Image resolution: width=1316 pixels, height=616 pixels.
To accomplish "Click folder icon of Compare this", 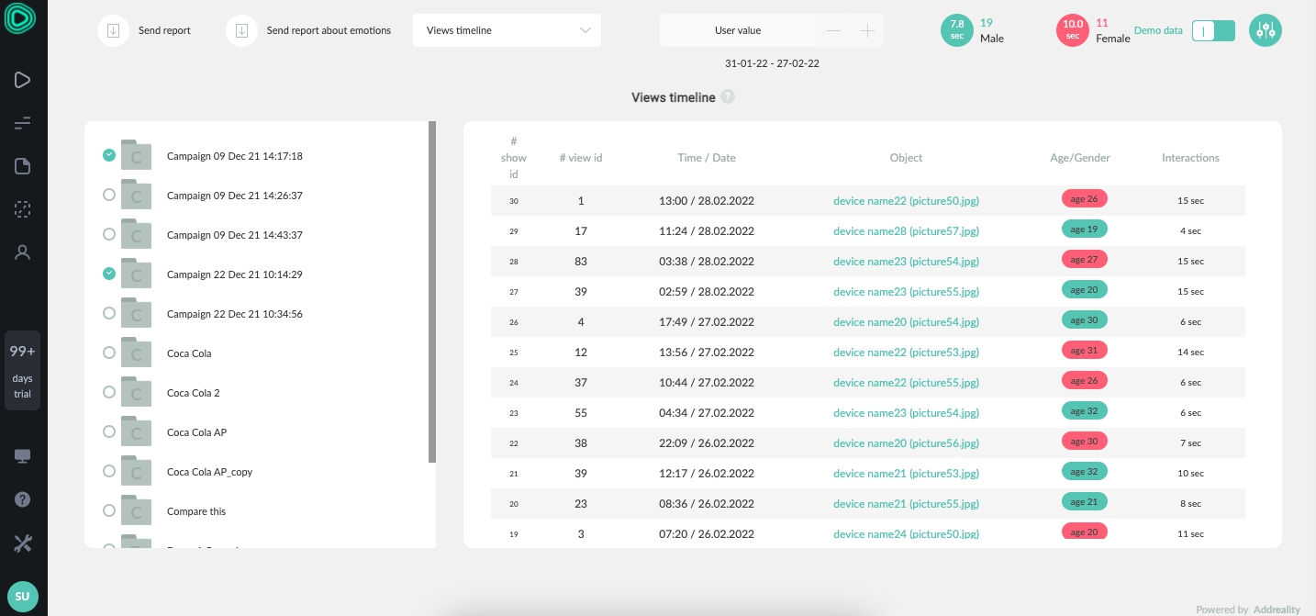I will (x=136, y=510).
